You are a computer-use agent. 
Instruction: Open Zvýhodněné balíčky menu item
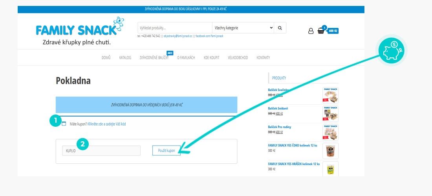[x=154, y=58]
